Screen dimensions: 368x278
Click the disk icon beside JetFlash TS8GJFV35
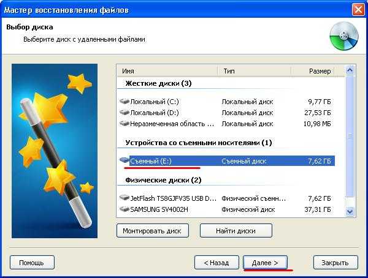click(x=125, y=198)
